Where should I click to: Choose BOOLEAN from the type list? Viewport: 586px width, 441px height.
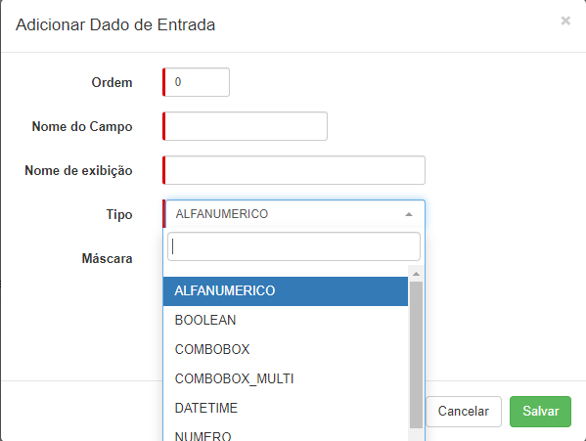286,320
